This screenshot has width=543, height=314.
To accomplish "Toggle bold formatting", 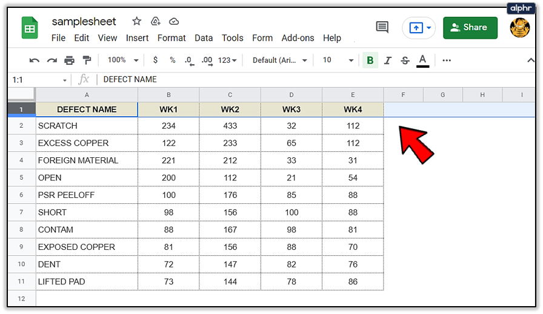I will (x=370, y=61).
